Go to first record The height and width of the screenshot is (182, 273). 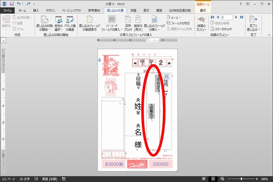[212, 17]
